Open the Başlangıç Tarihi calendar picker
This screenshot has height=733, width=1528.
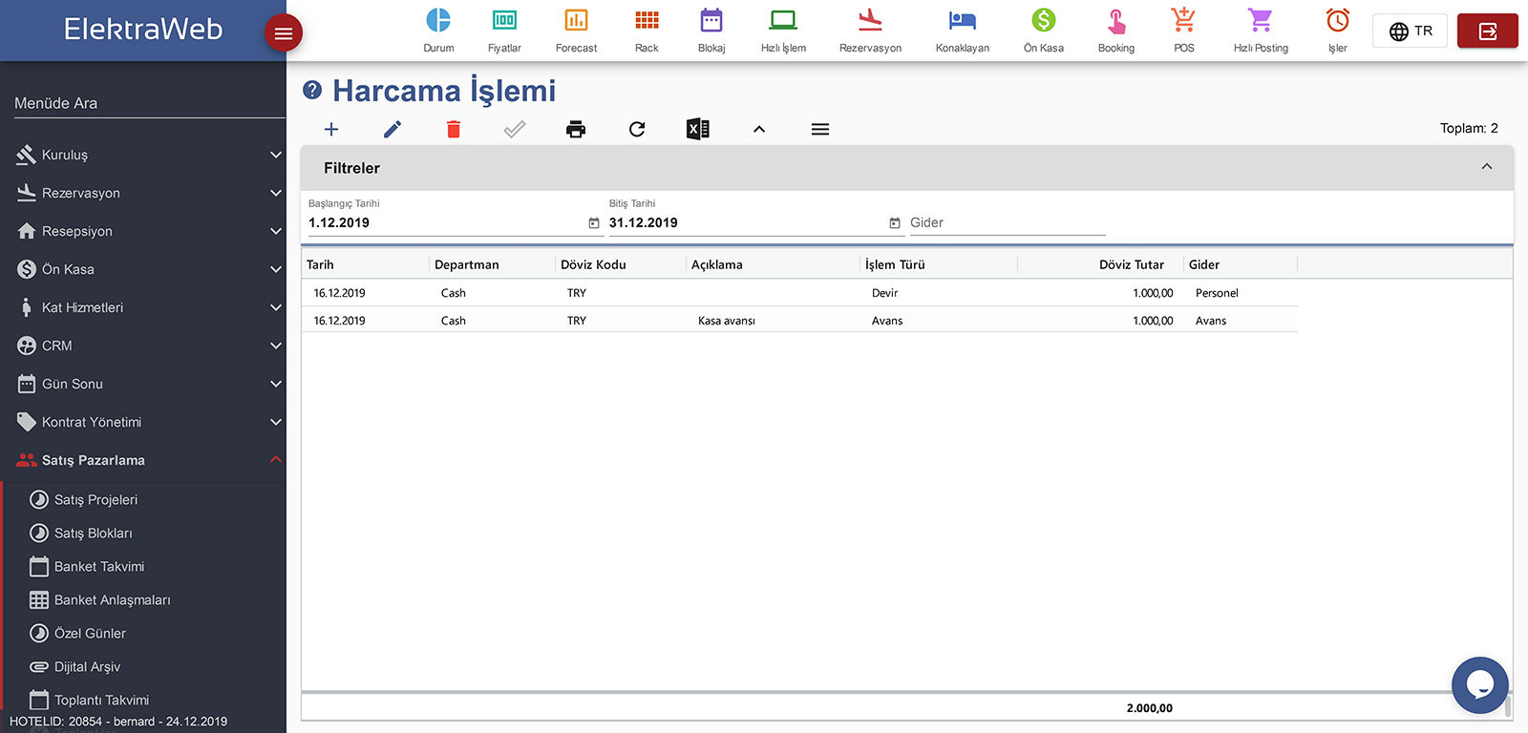click(594, 222)
